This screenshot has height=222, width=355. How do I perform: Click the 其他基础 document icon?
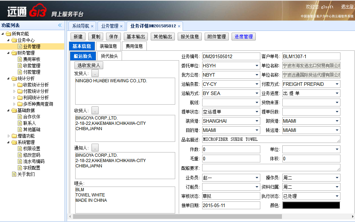pos(20,129)
